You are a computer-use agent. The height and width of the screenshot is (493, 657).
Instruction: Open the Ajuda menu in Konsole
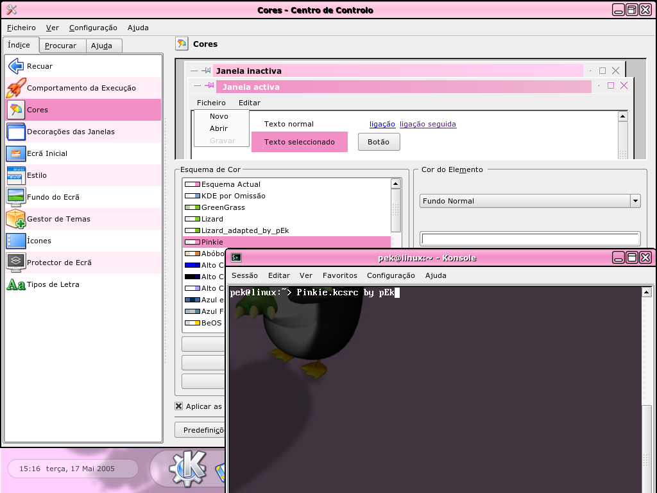436,275
